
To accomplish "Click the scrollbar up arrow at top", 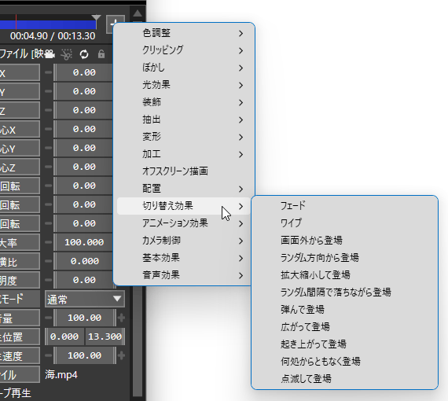I will pos(138,13).
